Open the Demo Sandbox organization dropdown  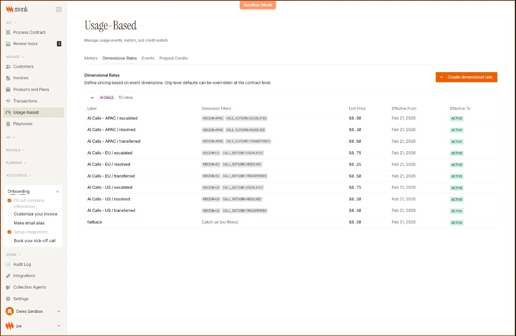pyautogui.click(x=58, y=311)
